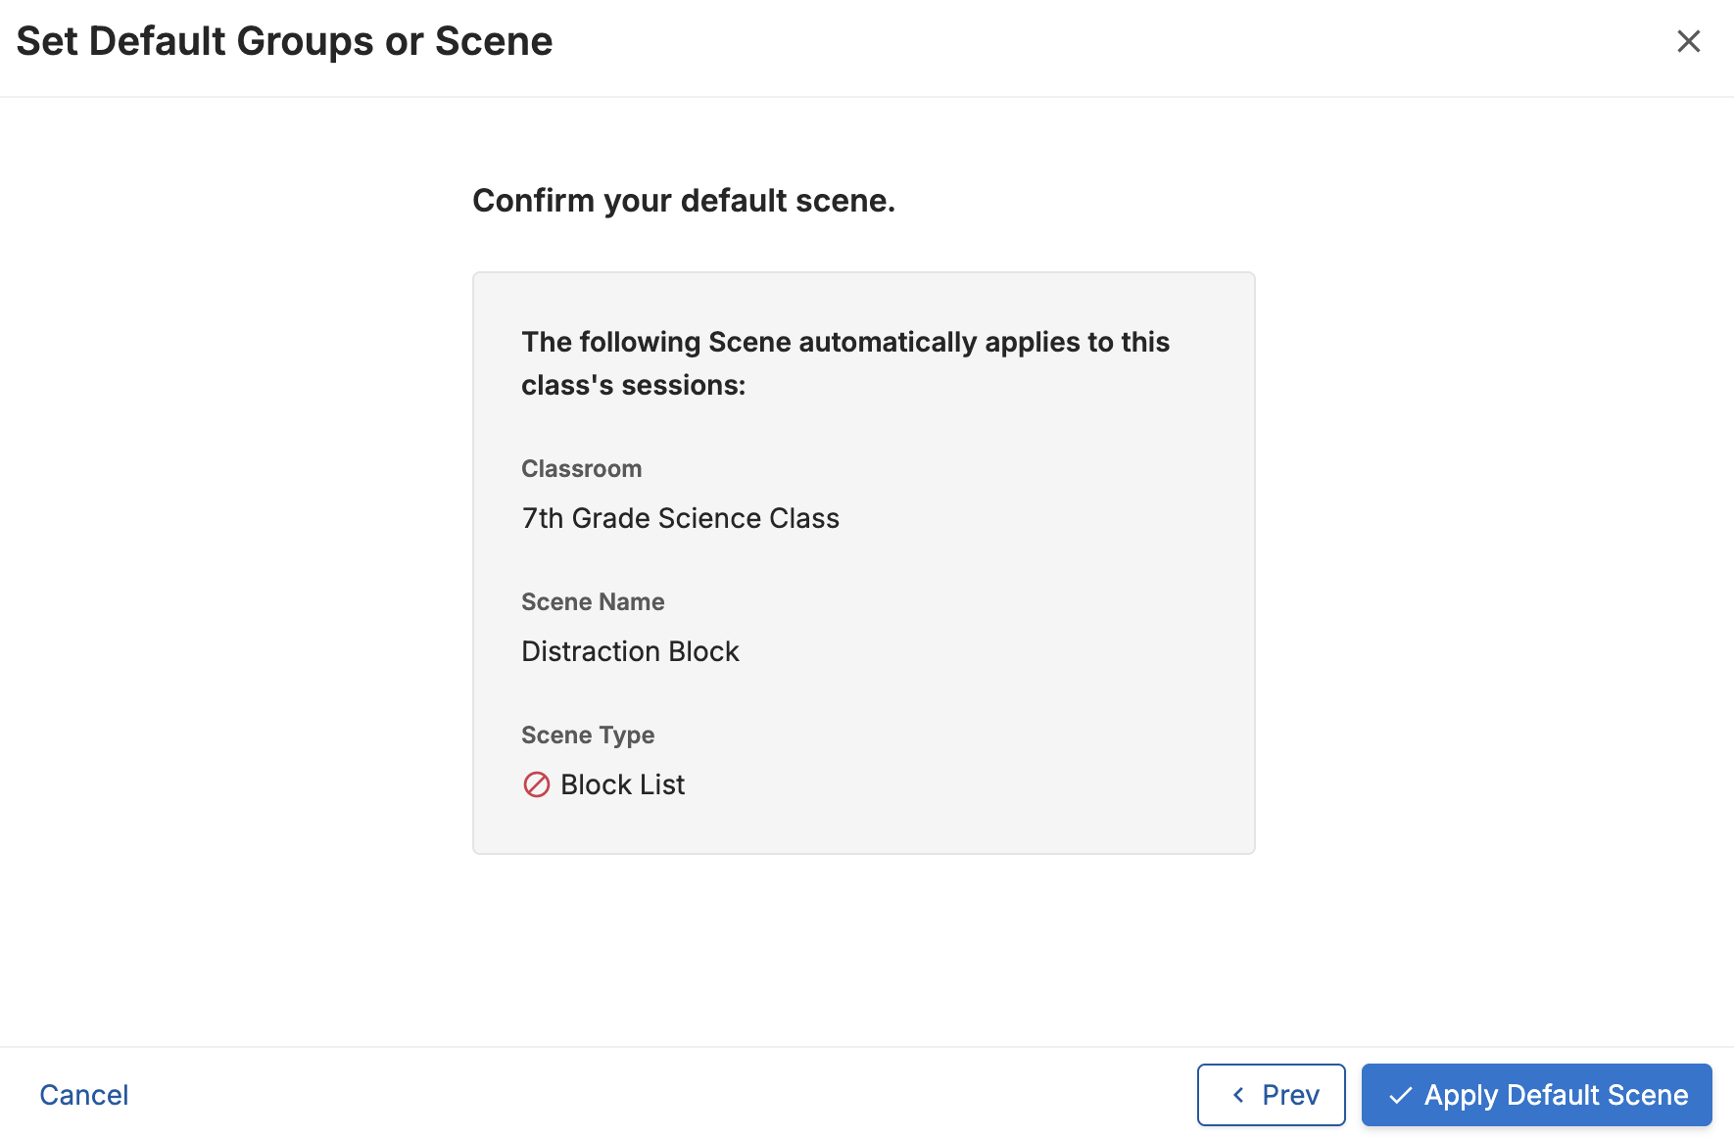Click the Scene Name field label
Screen dimensions: 1734x1138
[593, 602]
